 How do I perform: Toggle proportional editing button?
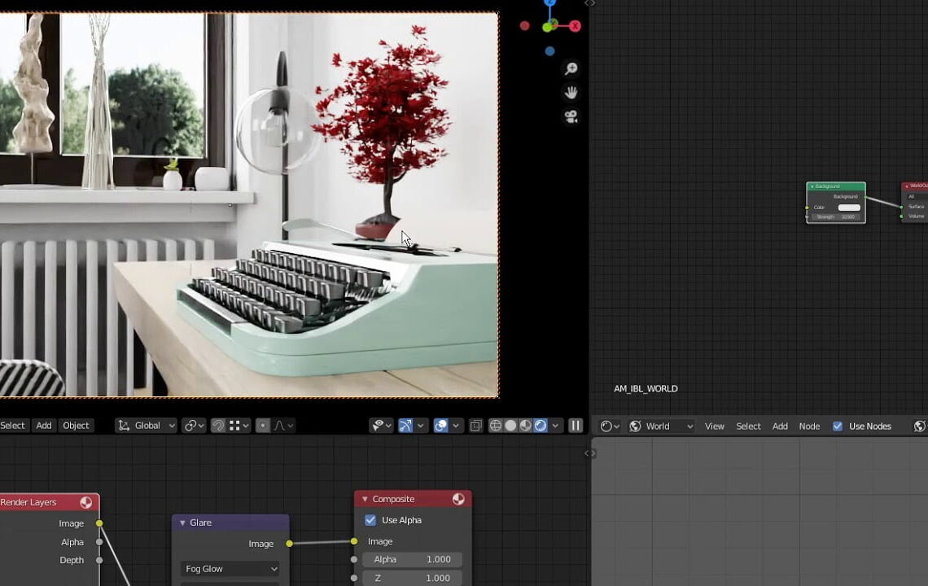(x=263, y=426)
